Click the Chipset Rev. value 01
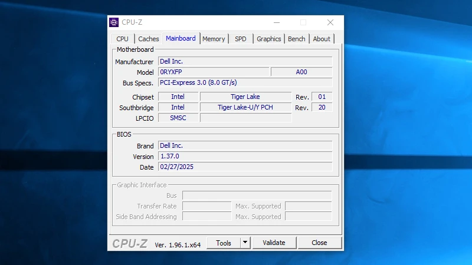472x265 pixels. tap(322, 97)
